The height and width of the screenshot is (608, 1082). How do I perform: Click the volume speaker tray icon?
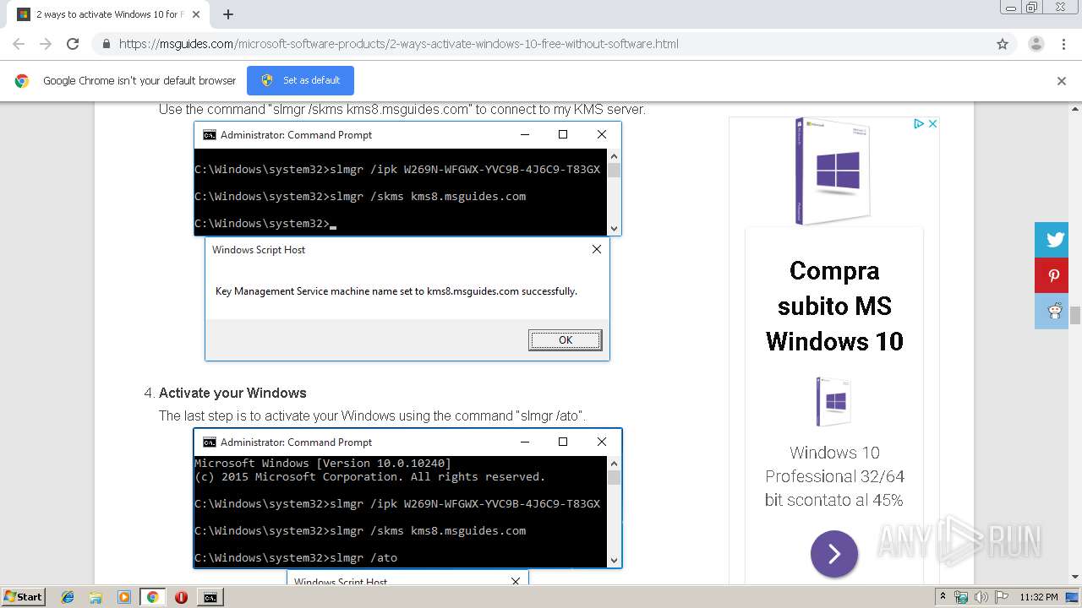pos(981,597)
